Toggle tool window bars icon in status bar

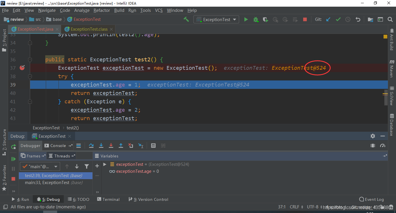5,207
